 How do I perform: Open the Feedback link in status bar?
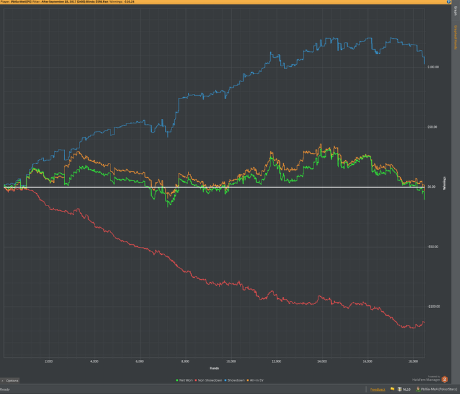click(x=378, y=389)
